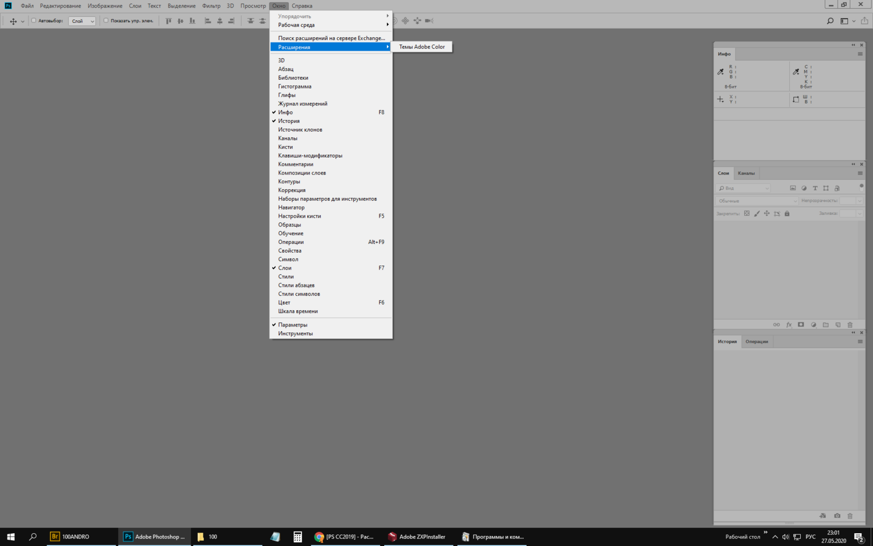The image size is (873, 546).
Task: Open the Windows notification center
Action: pos(859,537)
